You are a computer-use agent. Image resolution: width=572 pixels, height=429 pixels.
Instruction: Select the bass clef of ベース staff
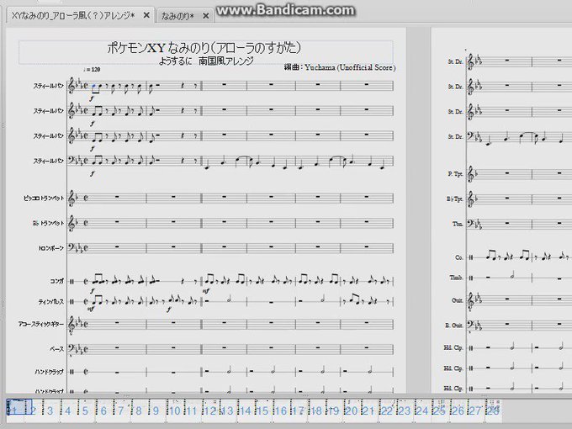pos(72,348)
